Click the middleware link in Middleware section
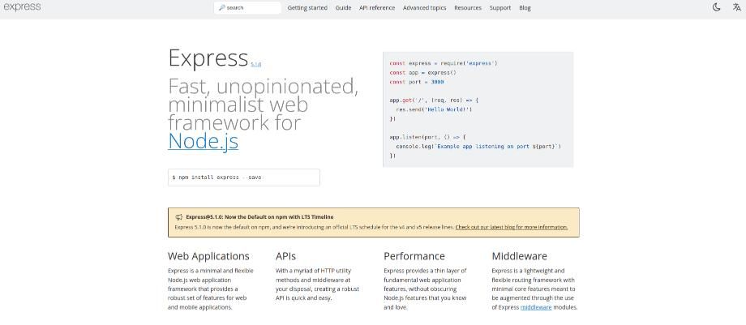The height and width of the screenshot is (325, 746). click(535, 307)
